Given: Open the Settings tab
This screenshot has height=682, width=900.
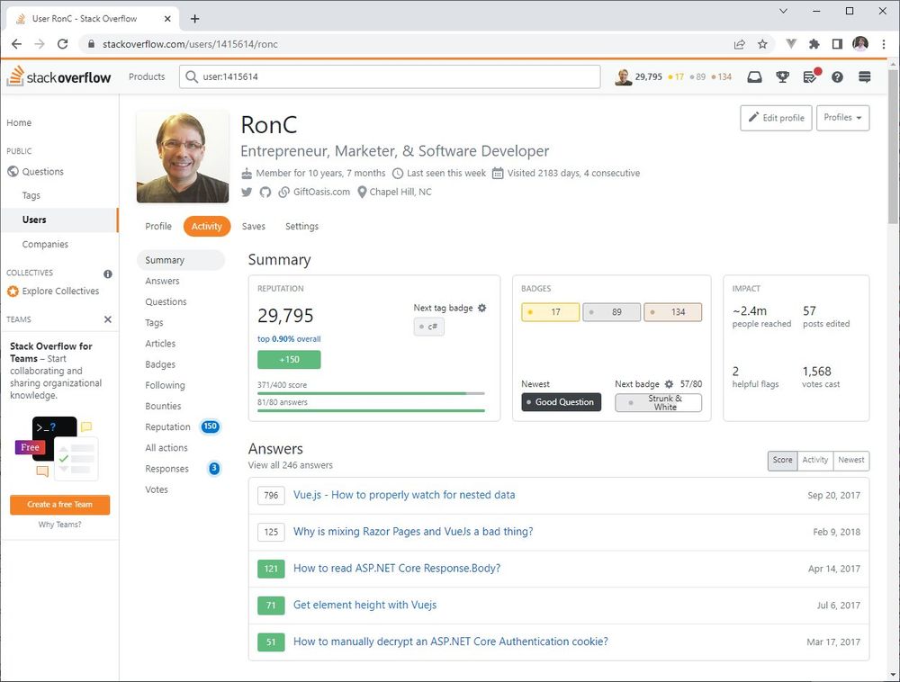Looking at the screenshot, I should click(301, 227).
